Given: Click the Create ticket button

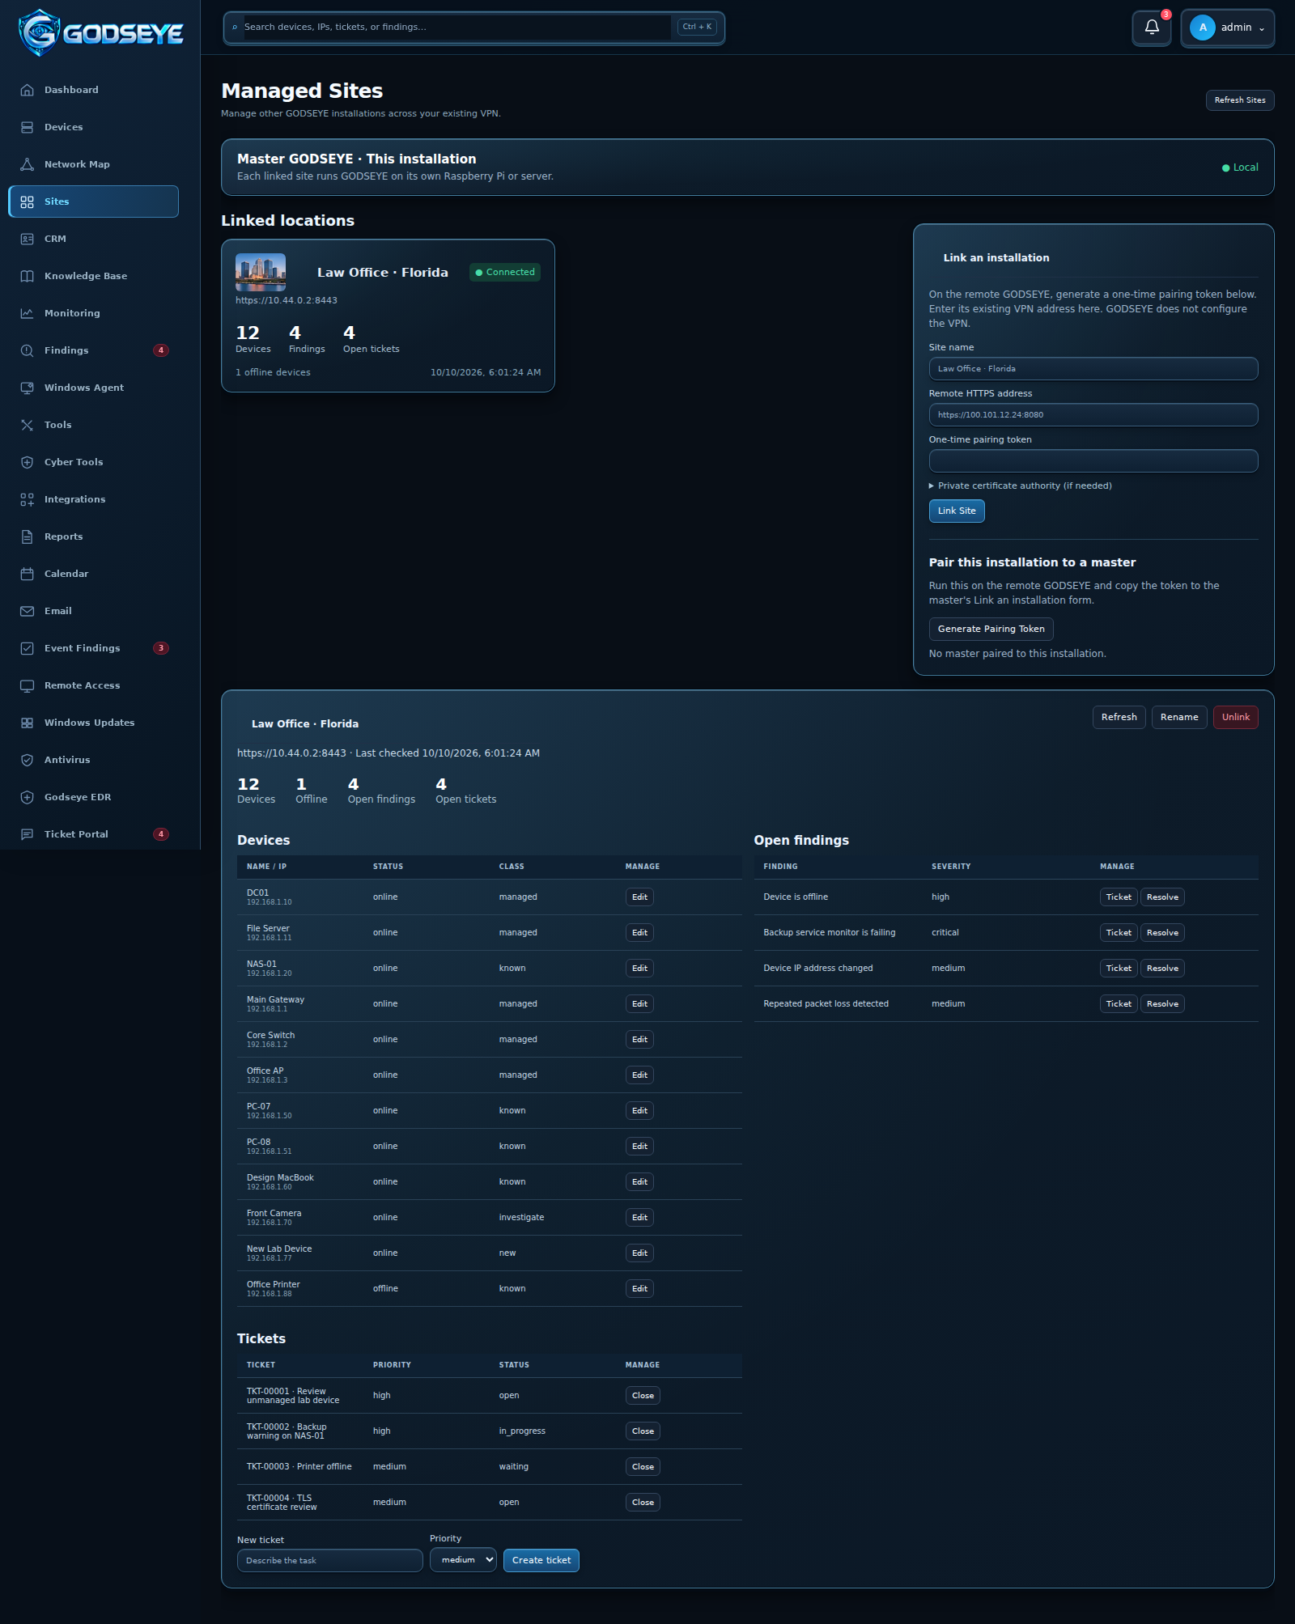Looking at the screenshot, I should [541, 1560].
